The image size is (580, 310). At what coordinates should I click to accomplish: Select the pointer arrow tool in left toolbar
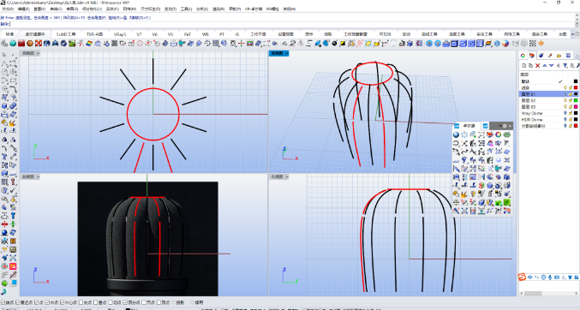pyautogui.click(x=4, y=55)
